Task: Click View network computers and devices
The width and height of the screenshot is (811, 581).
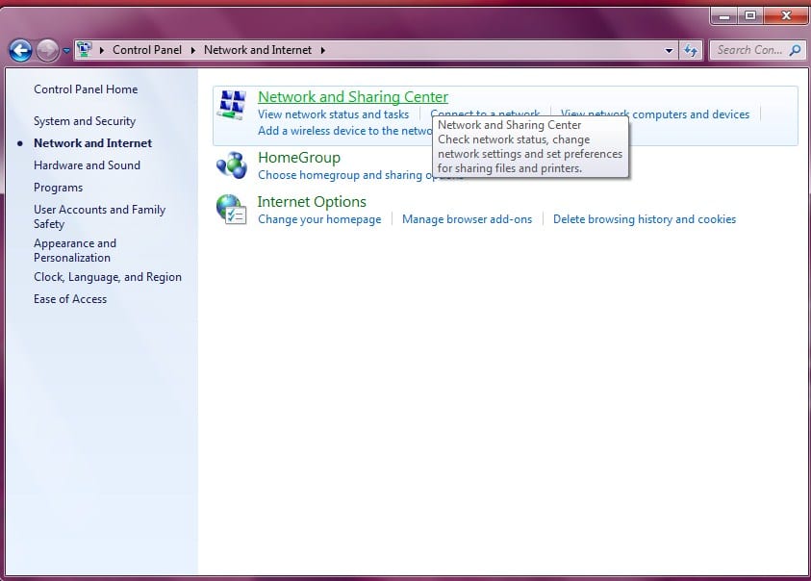Action: [655, 114]
